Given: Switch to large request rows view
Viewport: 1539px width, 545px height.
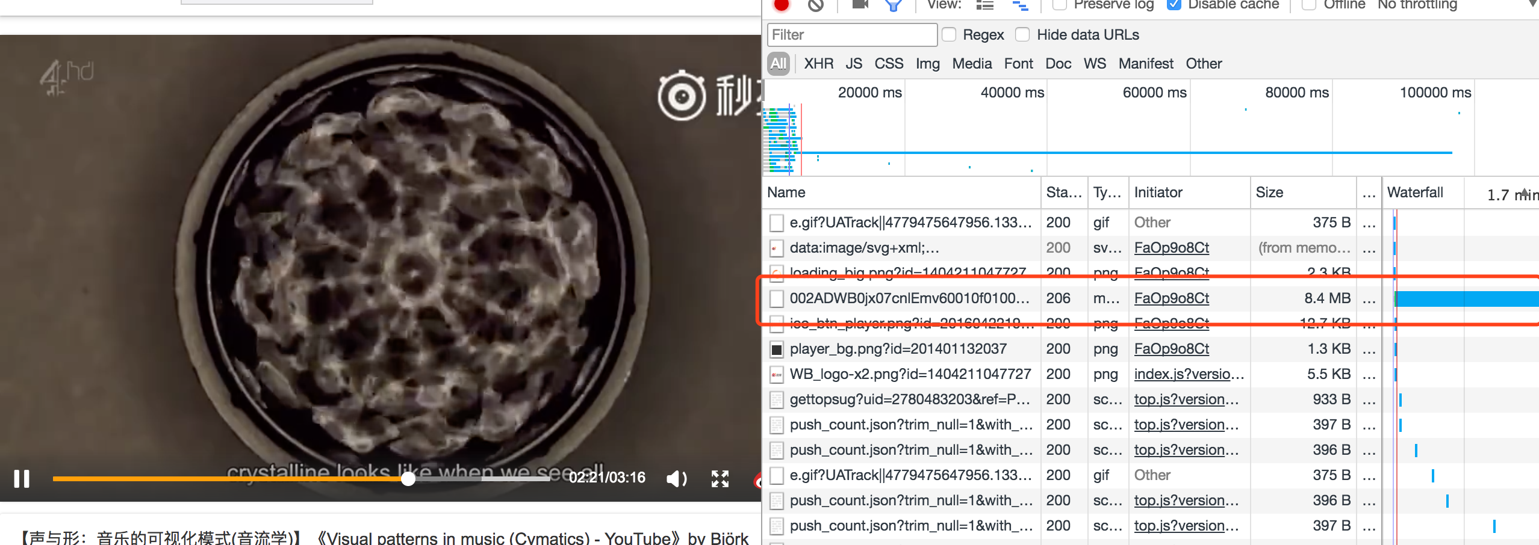Looking at the screenshot, I should [985, 5].
